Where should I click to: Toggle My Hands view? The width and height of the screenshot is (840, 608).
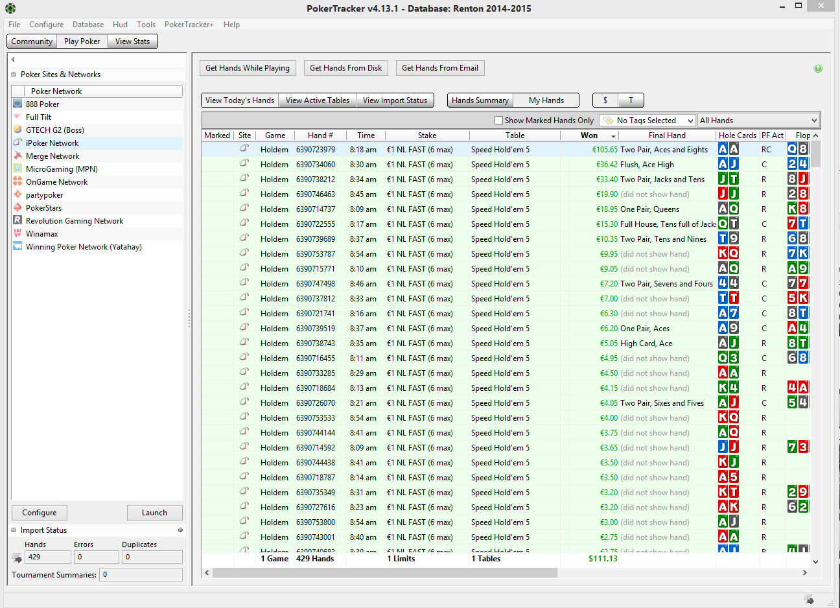(x=546, y=100)
